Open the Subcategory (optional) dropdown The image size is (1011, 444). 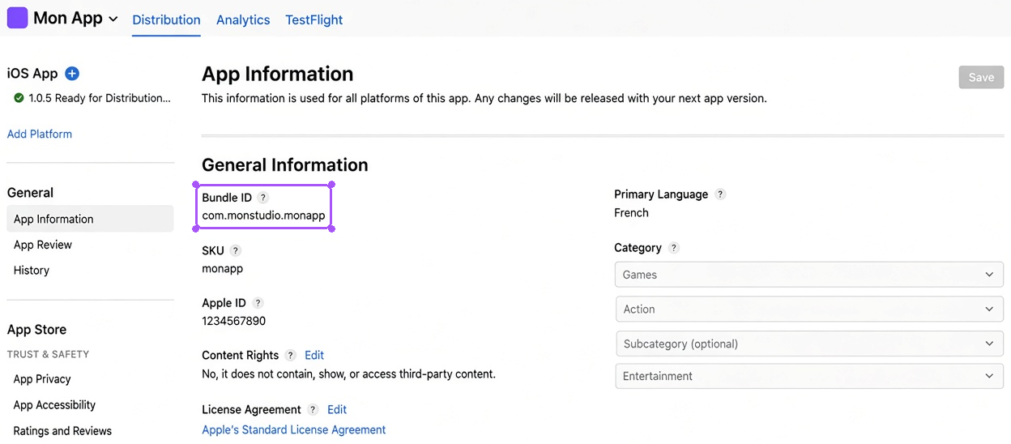[809, 344]
